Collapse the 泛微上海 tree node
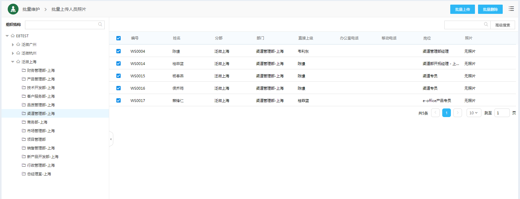Screen dimensions: 520x199 tap(13, 62)
